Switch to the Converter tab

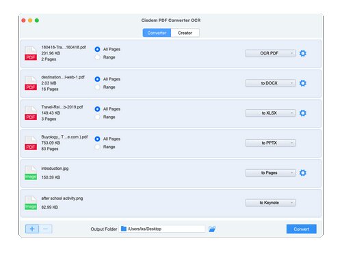click(x=157, y=33)
